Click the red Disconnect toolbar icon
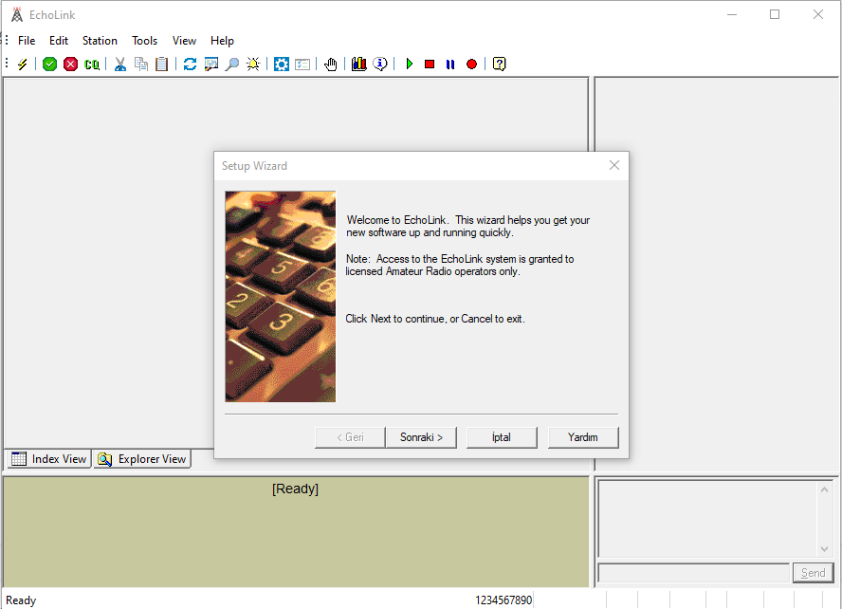 pos(70,64)
